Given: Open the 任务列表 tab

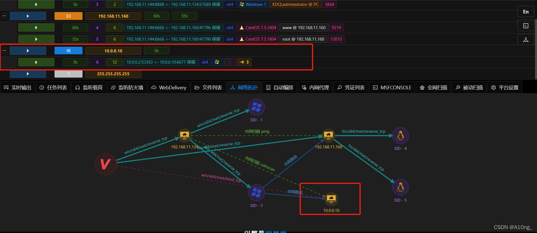Looking at the screenshot, I should click(x=53, y=87).
